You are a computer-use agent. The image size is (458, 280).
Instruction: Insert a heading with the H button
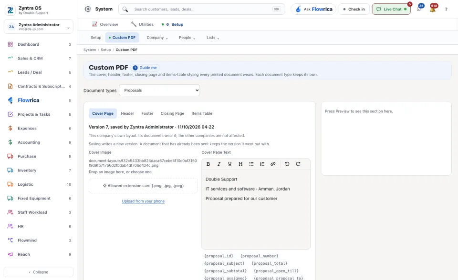click(240, 164)
